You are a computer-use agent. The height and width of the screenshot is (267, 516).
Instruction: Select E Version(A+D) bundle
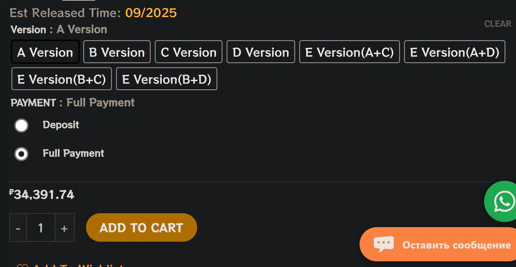click(454, 52)
